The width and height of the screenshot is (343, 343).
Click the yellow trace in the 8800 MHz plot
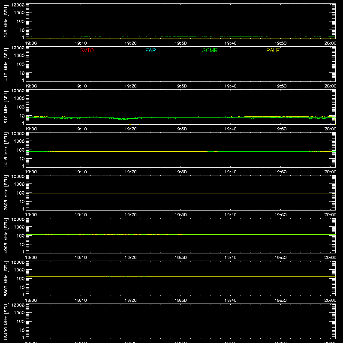coord(181,276)
